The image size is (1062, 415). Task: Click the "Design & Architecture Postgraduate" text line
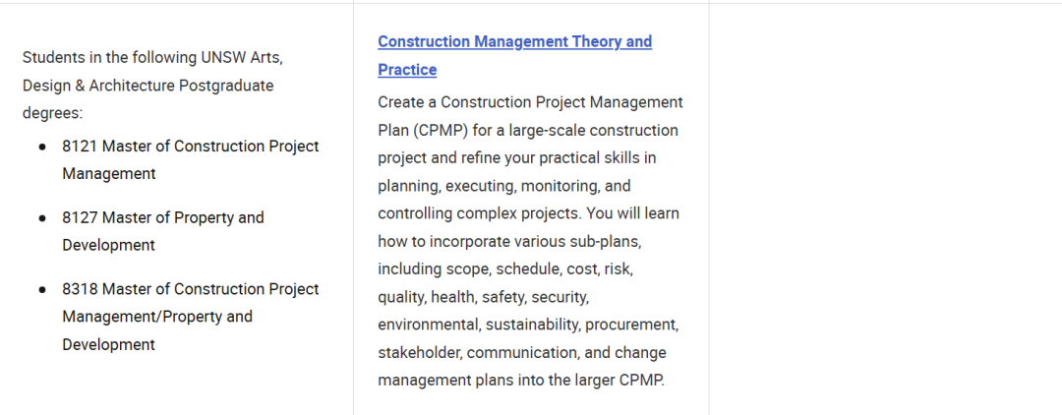click(x=147, y=86)
